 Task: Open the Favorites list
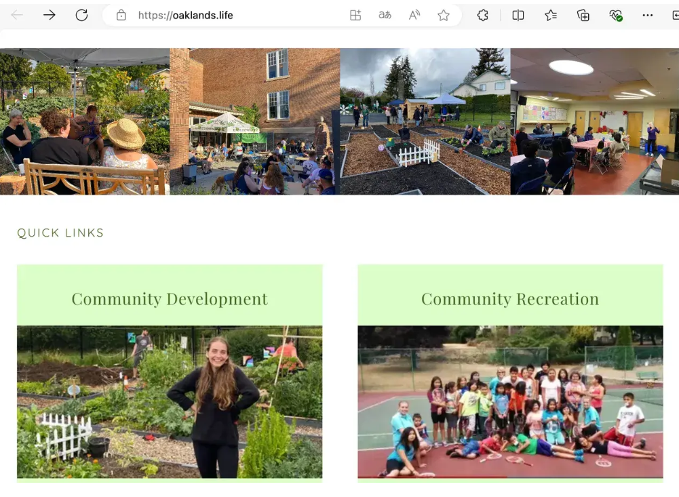(550, 15)
